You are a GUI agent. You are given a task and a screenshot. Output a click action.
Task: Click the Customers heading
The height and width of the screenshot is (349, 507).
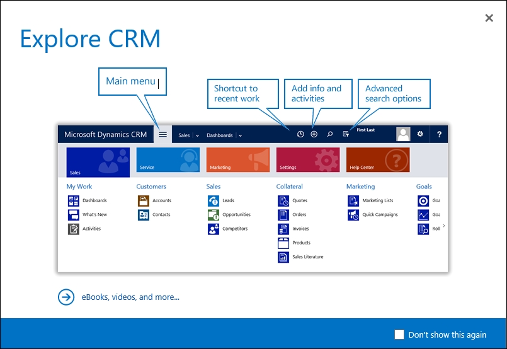tap(151, 186)
